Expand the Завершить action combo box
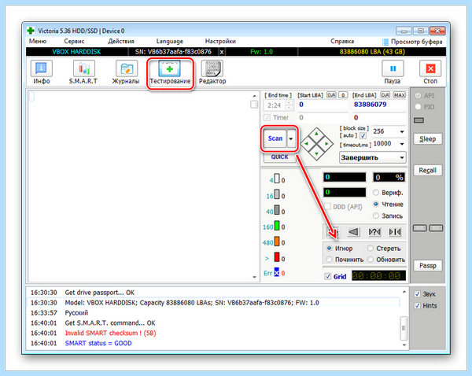Image resolution: width=472 pixels, height=376 pixels. 373,157
